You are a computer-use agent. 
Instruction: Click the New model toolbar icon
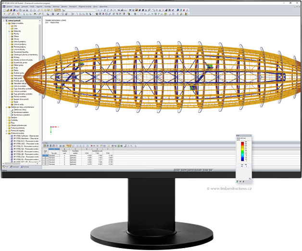4,10
